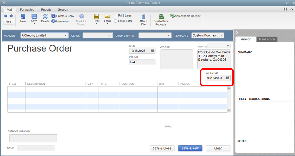295x156 pixels.
Task: Click Save & New
Action: 190,148
